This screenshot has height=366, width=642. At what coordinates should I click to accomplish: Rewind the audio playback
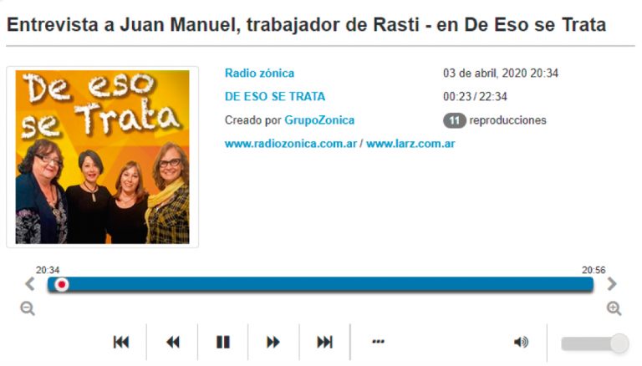click(173, 342)
